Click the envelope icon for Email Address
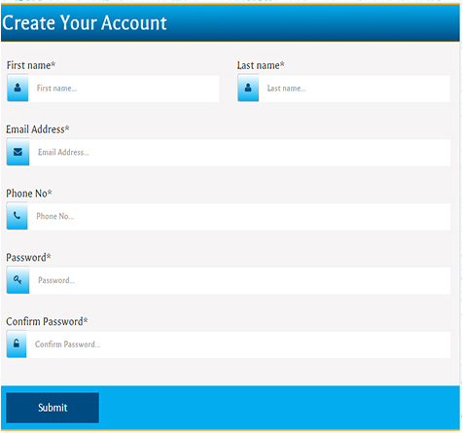Image resolution: width=463 pixels, height=433 pixels. [x=18, y=152]
